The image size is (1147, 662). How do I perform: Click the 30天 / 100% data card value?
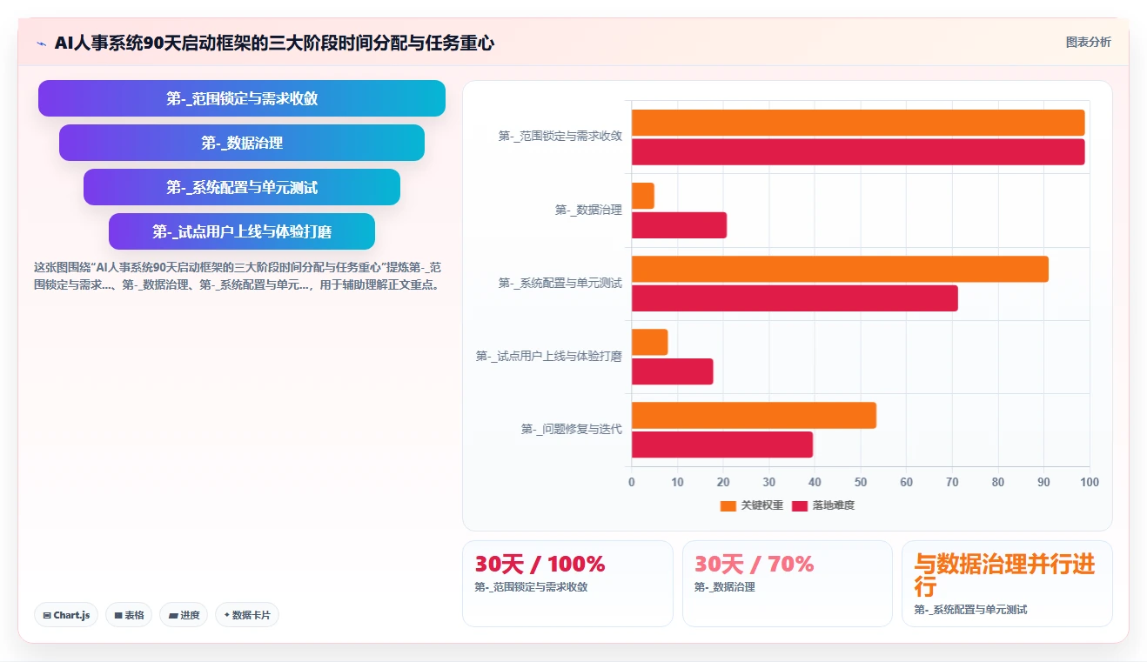tap(540, 565)
